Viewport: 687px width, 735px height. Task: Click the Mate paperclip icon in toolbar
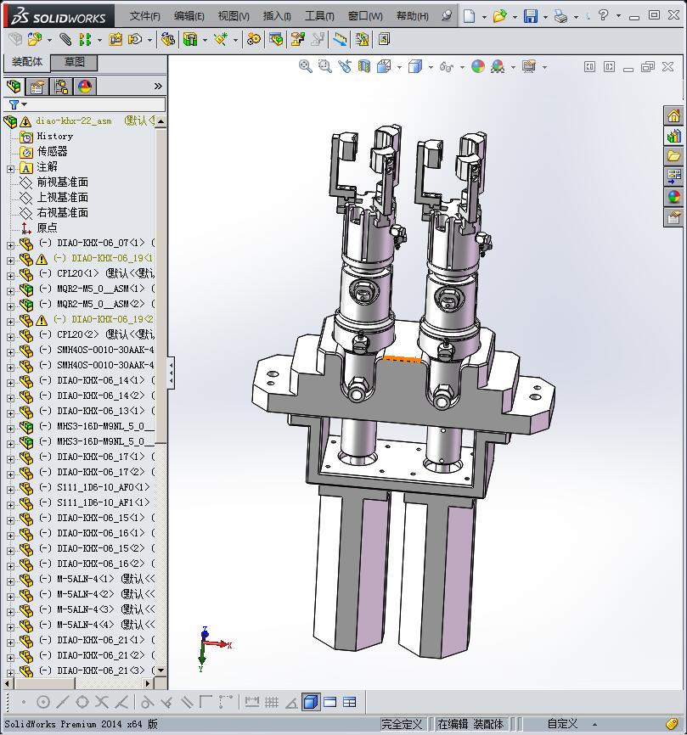(x=65, y=39)
